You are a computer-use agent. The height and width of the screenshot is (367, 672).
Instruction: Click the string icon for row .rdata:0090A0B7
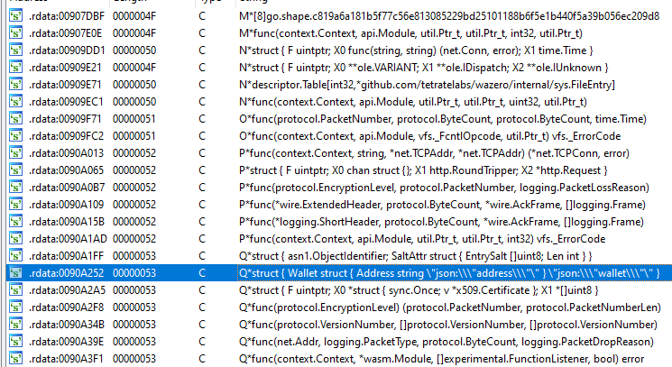point(16,188)
